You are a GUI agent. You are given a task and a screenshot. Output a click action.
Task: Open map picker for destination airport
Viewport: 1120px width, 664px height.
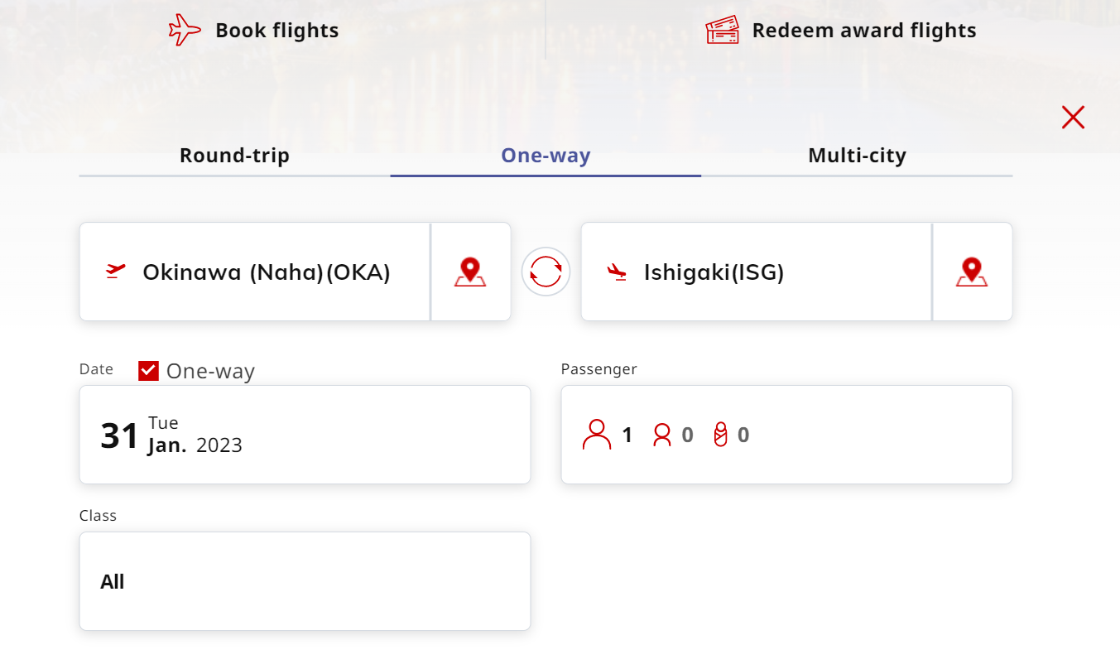pos(972,272)
